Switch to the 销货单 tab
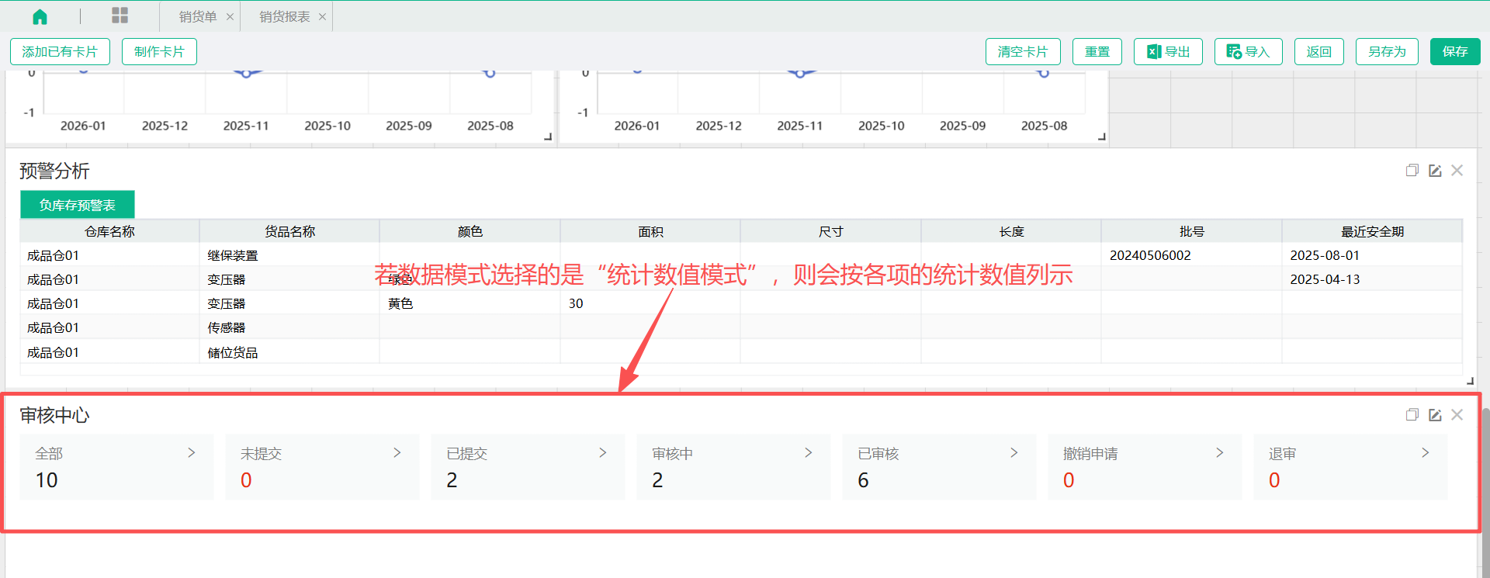Viewport: 1490px width, 578px height. tap(197, 17)
